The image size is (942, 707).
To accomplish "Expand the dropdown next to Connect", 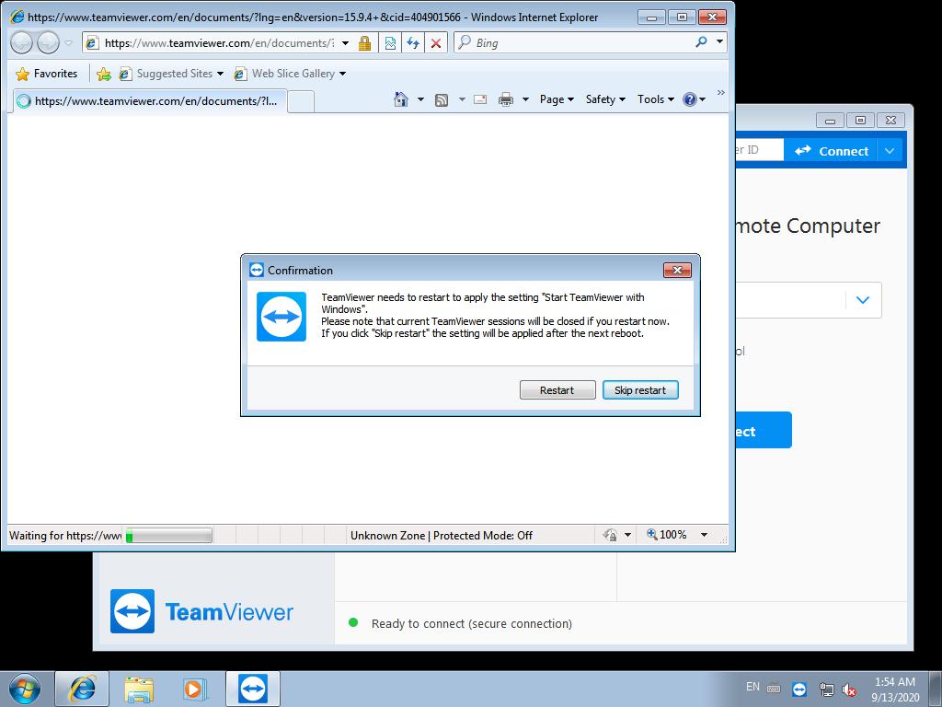I will [890, 151].
